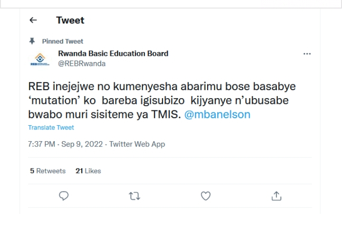The width and height of the screenshot is (342, 228).
Task: Click the back arrow beside Tweet
Action: [x=33, y=20]
